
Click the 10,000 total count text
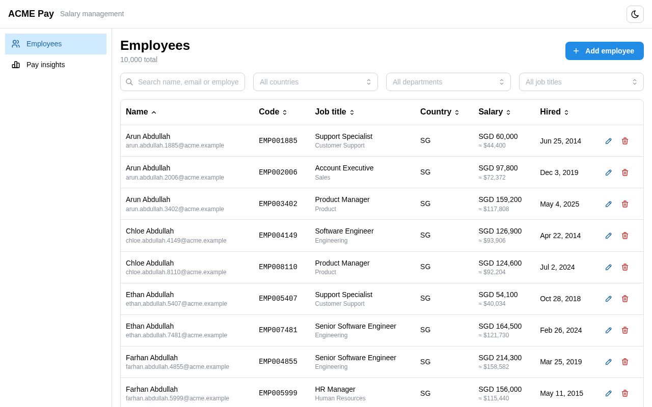click(139, 60)
